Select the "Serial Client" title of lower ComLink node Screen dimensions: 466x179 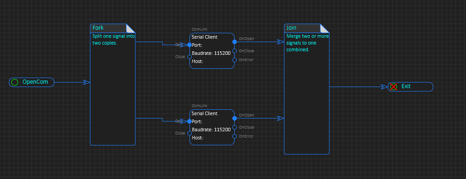coord(204,113)
